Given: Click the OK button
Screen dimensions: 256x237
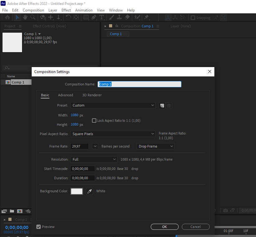Looking at the screenshot, I should coord(165,227).
